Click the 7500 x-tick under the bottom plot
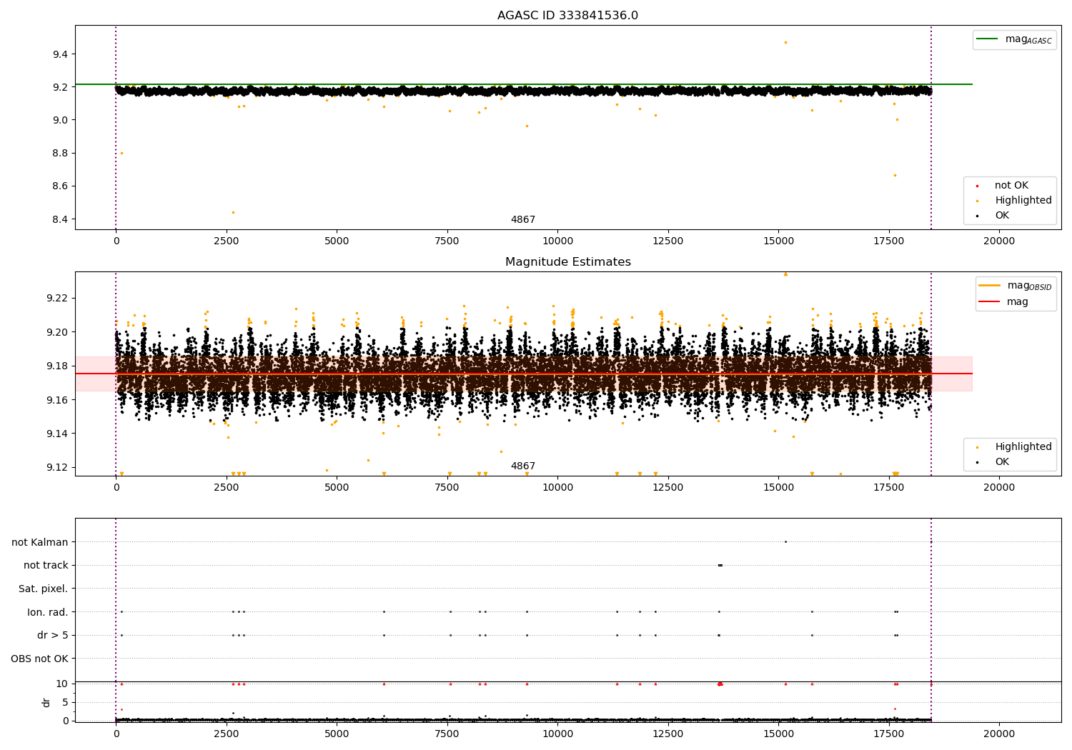The image size is (1072, 750). point(447,734)
